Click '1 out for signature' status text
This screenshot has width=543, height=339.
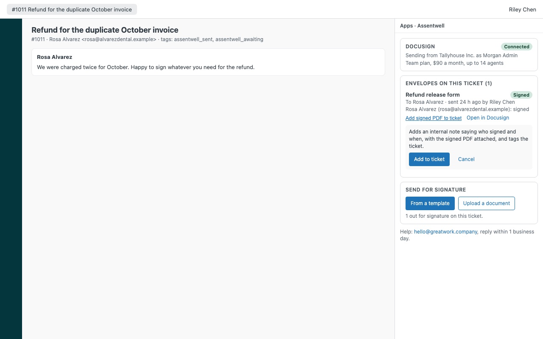point(444,216)
